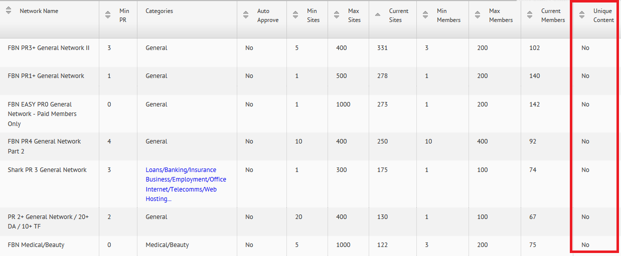621x256 pixels.
Task: Click Unique Content No in FBN Medical/Beauty row
Action: pos(585,245)
